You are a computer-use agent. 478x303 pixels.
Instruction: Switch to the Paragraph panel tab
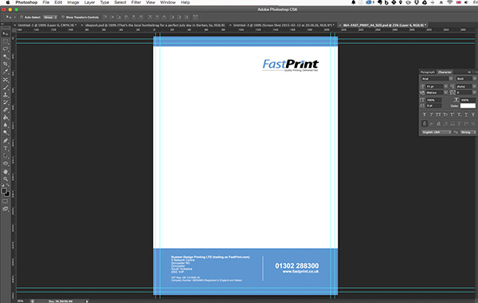coord(427,72)
